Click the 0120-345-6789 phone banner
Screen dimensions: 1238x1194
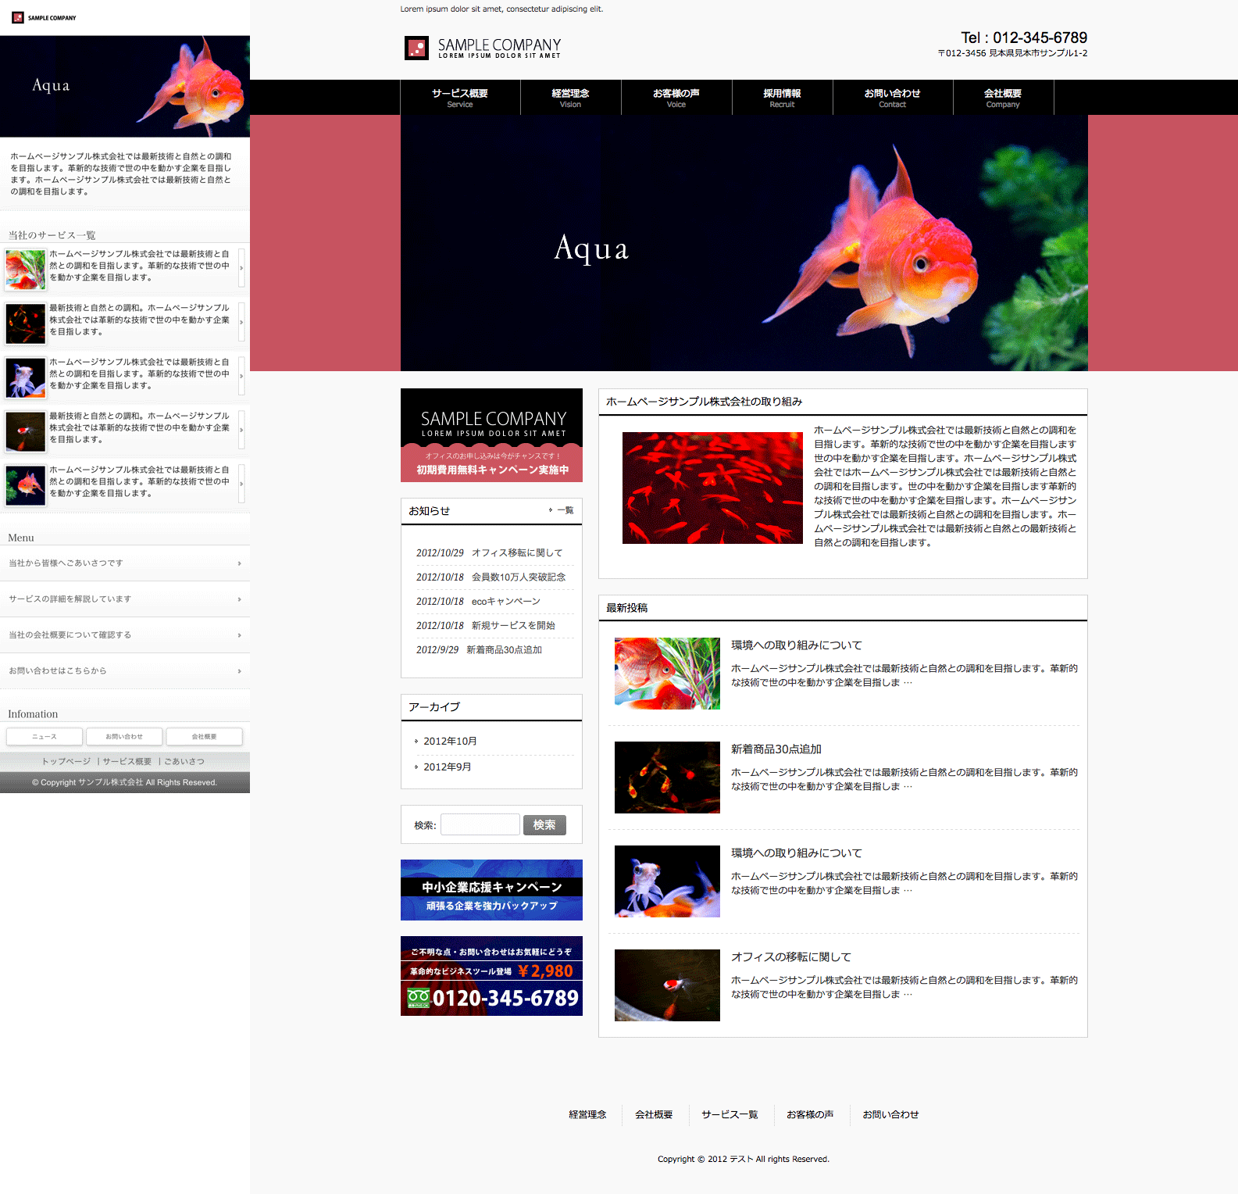[491, 976]
